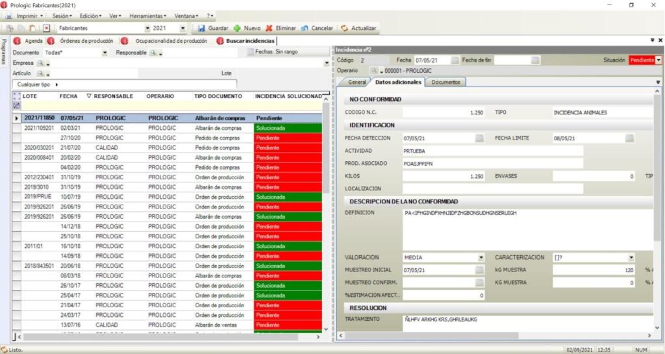Click the Responsable search magnifier icon

tap(153, 53)
